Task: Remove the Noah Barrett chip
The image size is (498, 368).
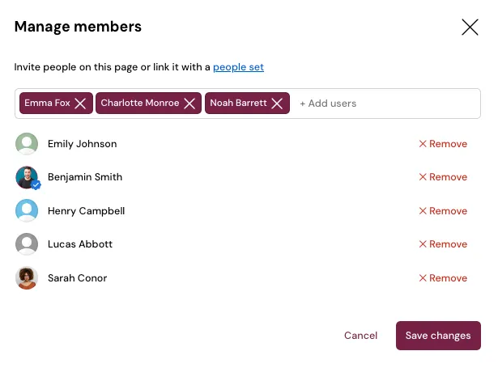Action: [277, 103]
